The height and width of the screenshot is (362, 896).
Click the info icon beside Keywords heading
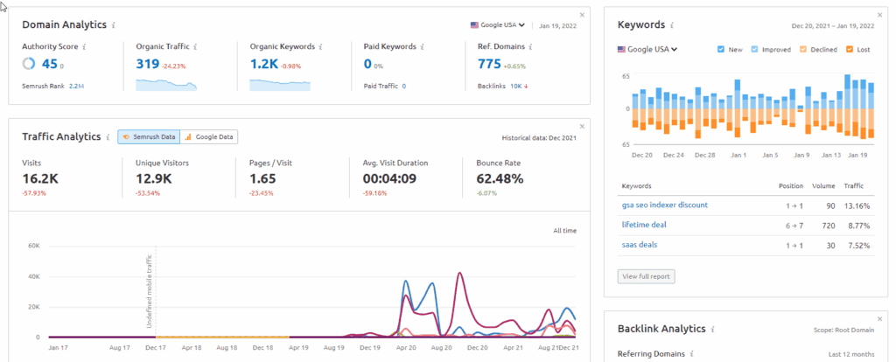click(x=673, y=25)
